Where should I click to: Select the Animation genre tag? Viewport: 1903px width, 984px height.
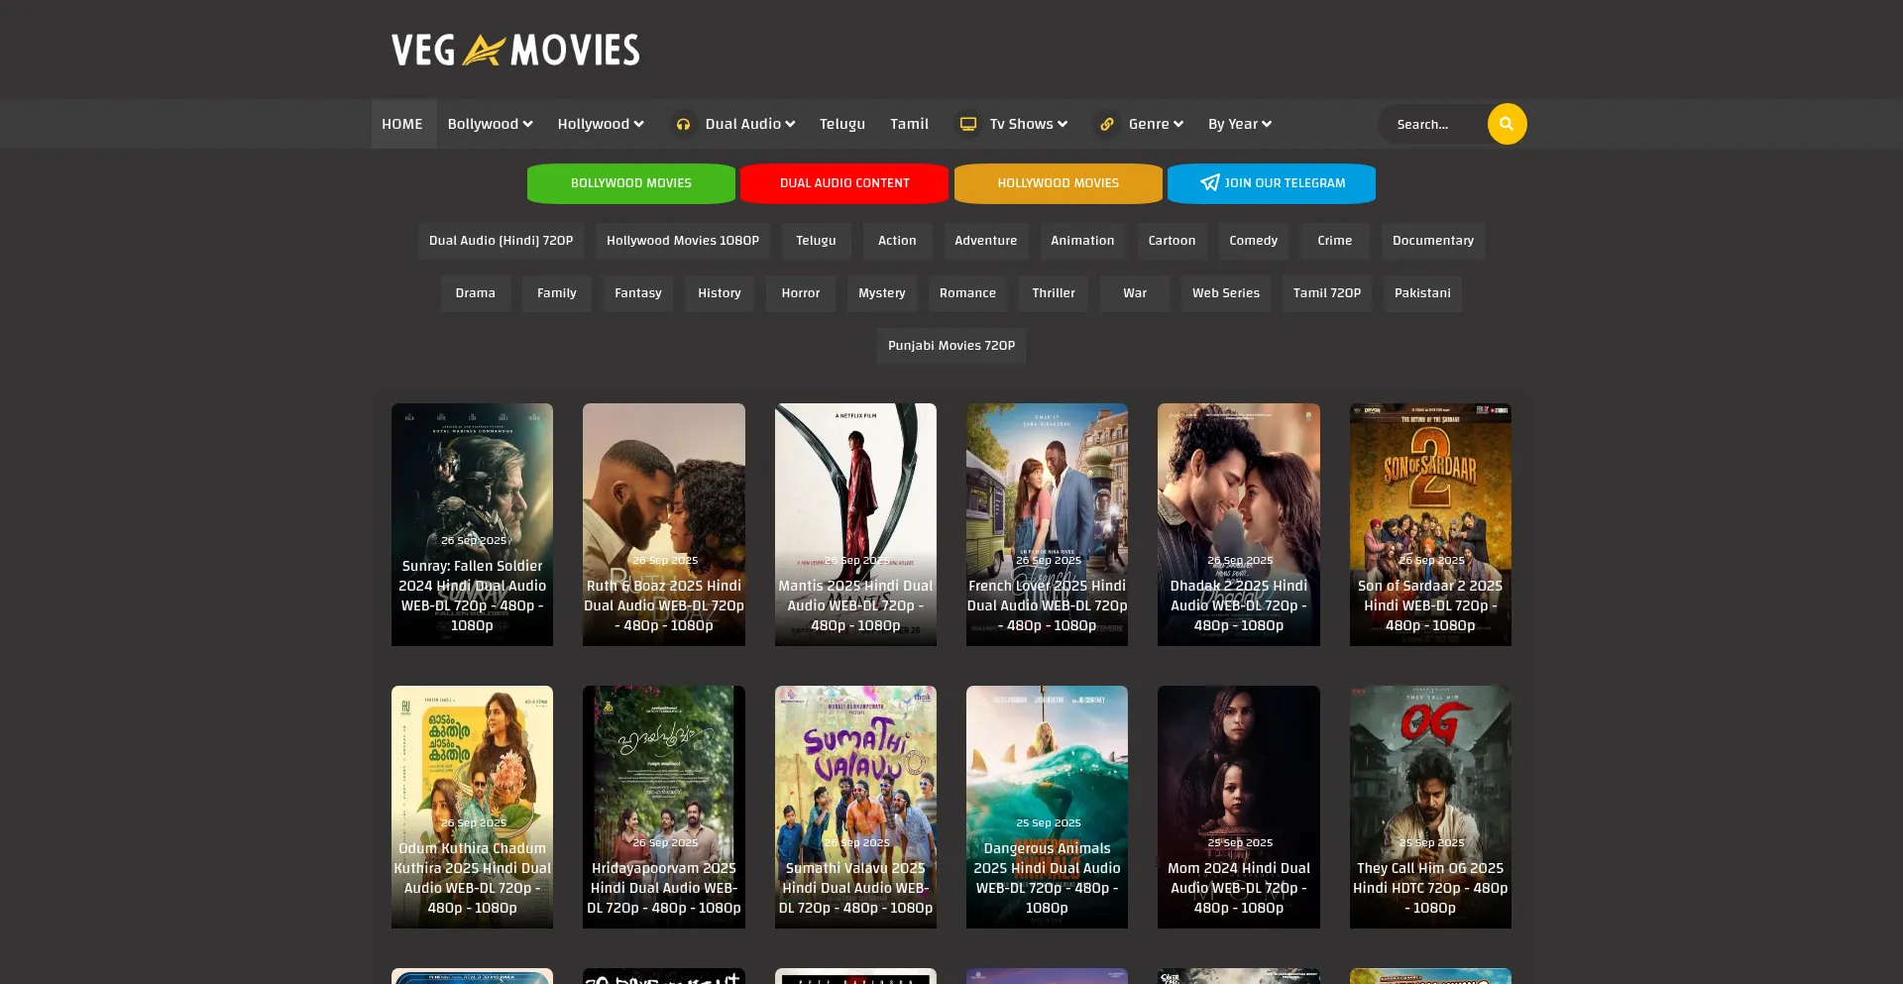[1082, 241]
